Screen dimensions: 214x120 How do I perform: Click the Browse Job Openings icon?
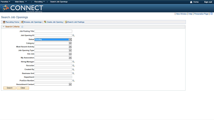tap(22, 22)
